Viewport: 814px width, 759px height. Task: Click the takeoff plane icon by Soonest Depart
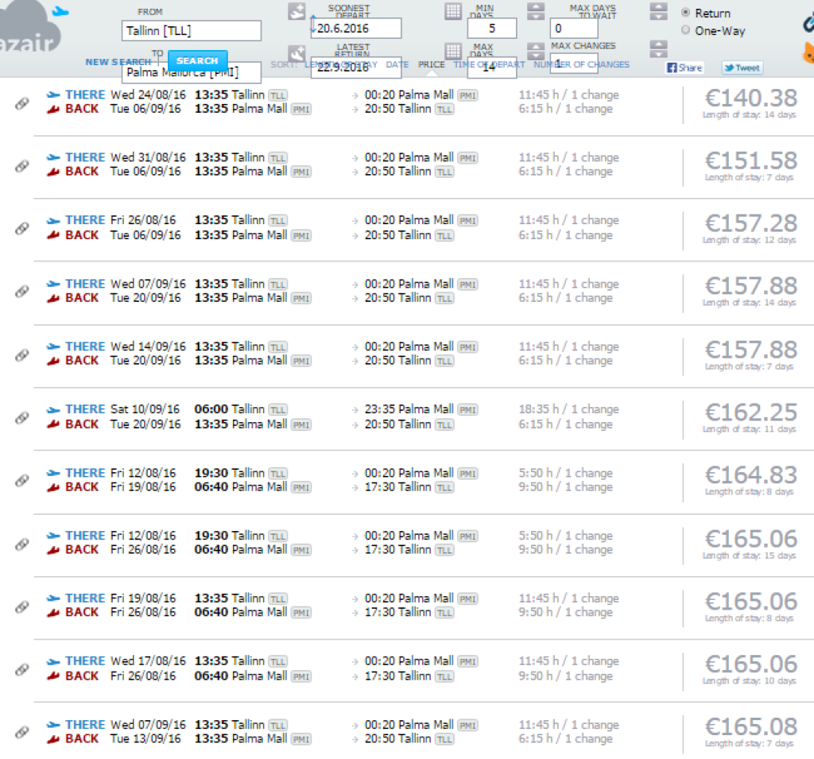click(297, 11)
